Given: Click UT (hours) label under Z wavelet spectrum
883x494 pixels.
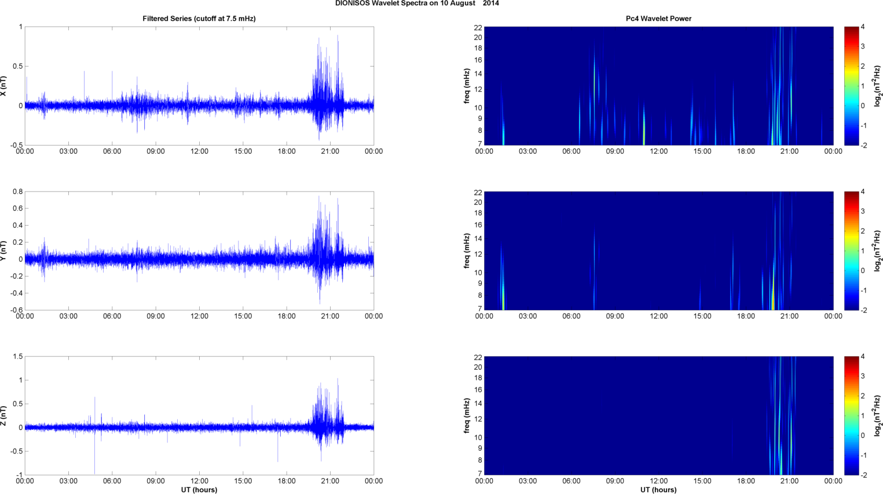Looking at the screenshot, I should pyautogui.click(x=658, y=489).
